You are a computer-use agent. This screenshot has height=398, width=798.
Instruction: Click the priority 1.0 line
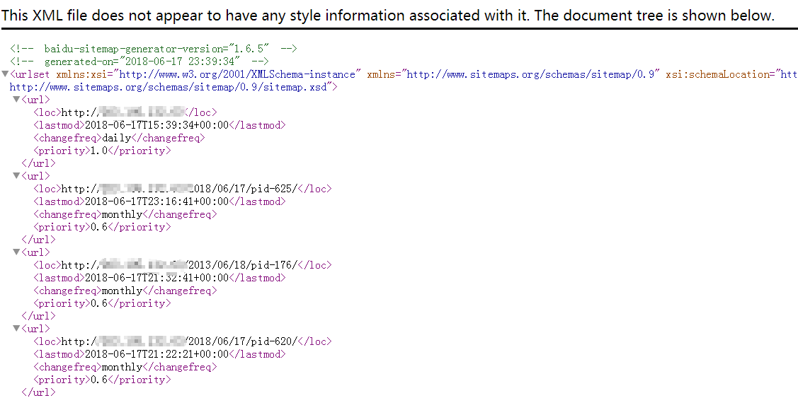101,151
